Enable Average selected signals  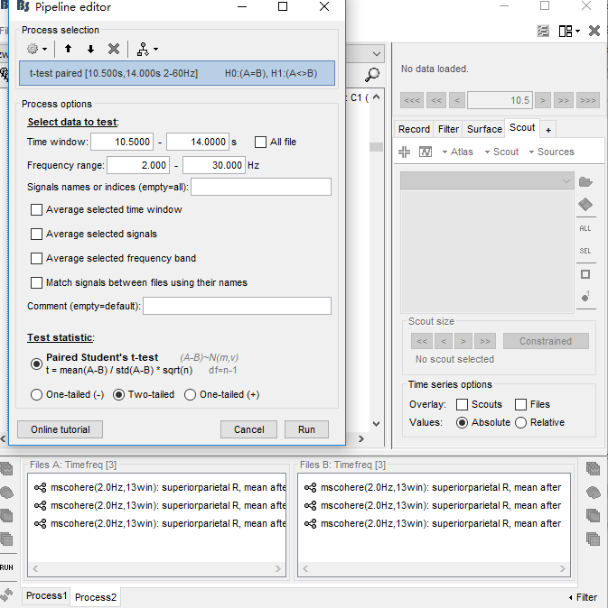point(36,234)
